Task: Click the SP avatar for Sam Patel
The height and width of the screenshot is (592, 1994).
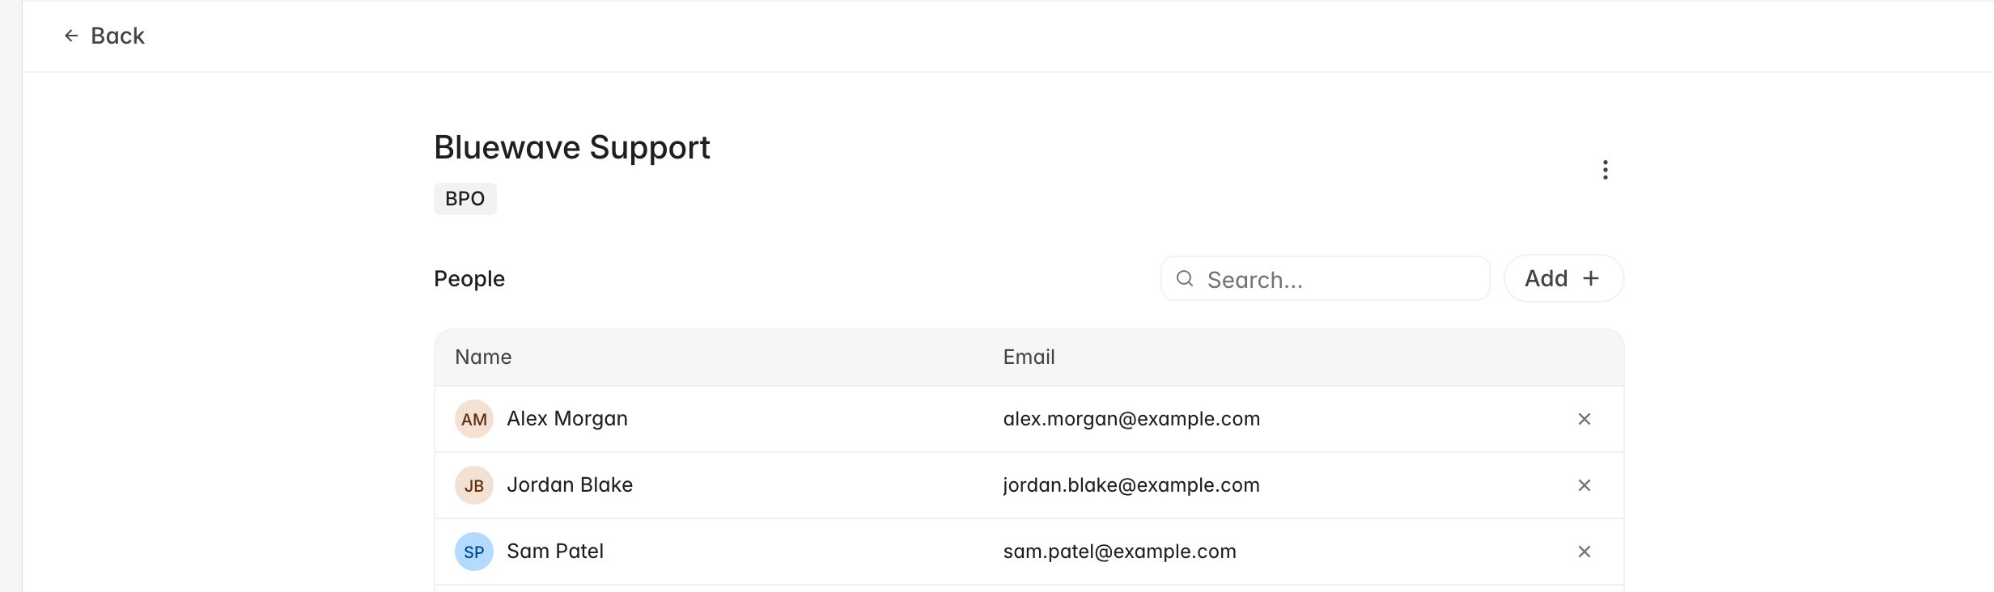Action: pyautogui.click(x=474, y=552)
